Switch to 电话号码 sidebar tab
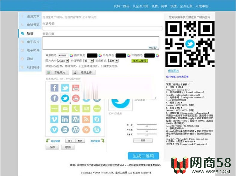This screenshot has height=176, width=236. 30,25
